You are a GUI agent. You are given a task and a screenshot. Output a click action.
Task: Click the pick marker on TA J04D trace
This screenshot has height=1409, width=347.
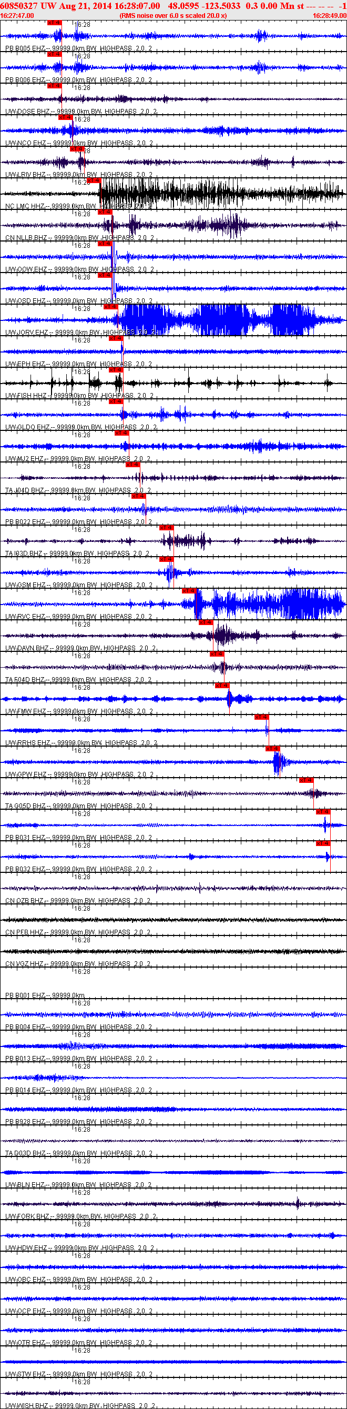click(134, 465)
